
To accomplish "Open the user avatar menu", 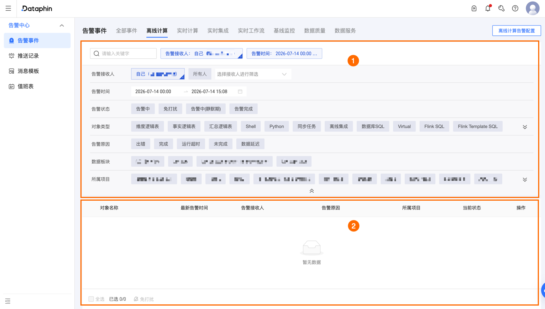I will (x=532, y=8).
